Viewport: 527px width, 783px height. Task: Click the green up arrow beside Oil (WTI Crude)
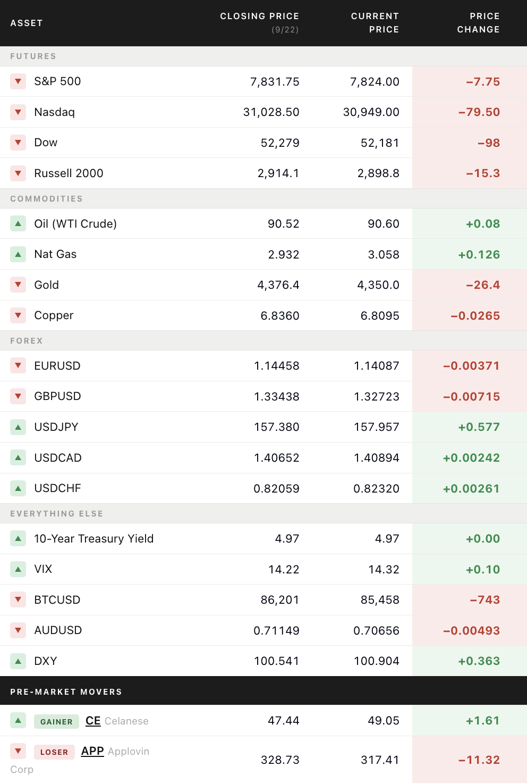pos(18,223)
